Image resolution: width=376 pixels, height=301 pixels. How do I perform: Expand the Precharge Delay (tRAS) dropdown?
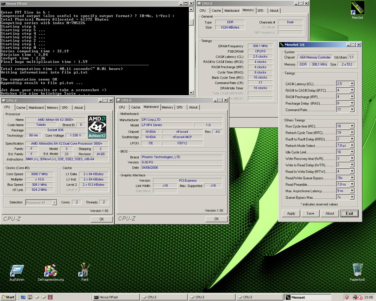352,103
